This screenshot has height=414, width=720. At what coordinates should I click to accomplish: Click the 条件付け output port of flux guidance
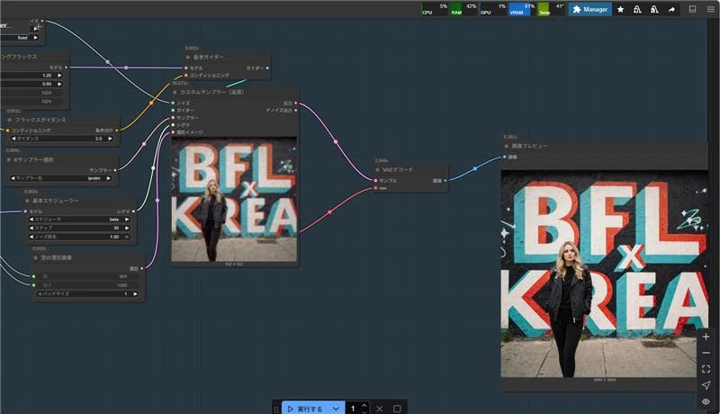point(117,130)
